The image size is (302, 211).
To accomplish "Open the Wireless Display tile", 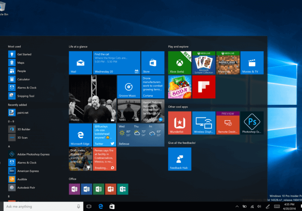I will pyautogui.click(x=204, y=123).
